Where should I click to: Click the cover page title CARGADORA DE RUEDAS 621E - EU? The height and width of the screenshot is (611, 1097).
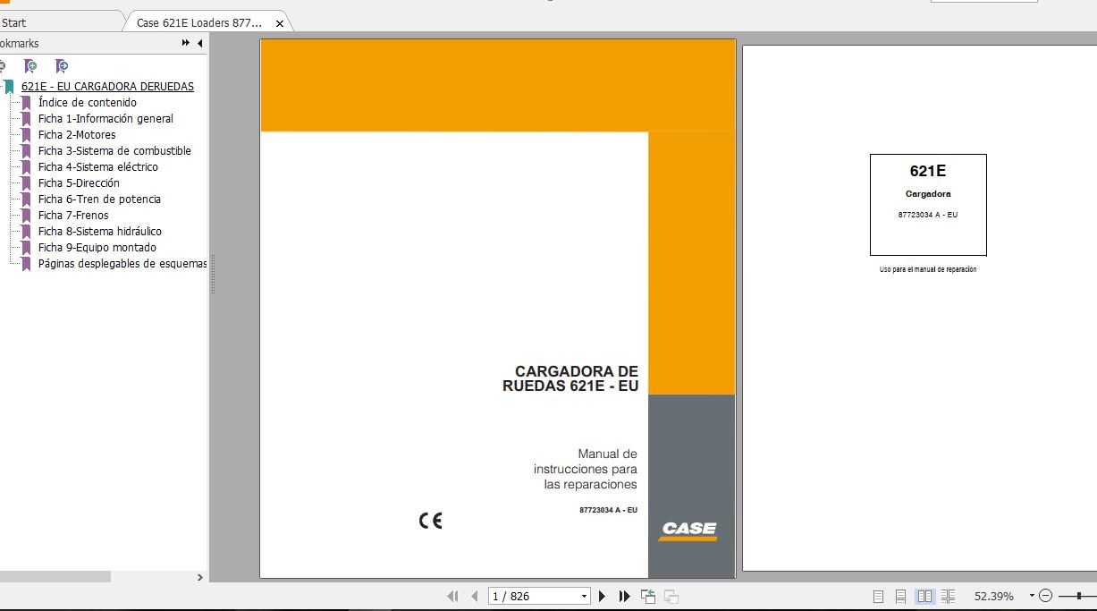coord(570,379)
